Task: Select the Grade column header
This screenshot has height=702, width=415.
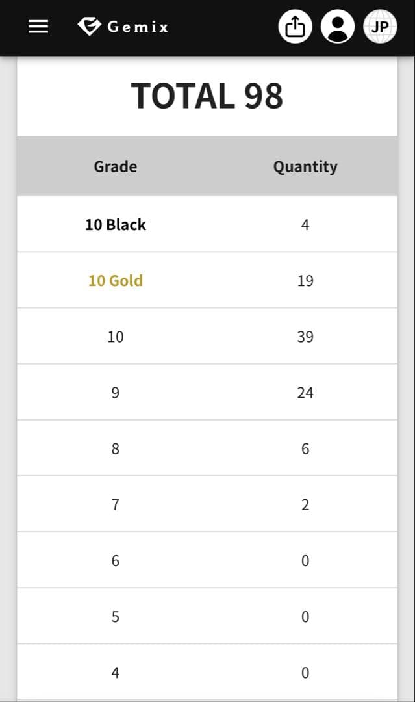Action: click(x=115, y=166)
